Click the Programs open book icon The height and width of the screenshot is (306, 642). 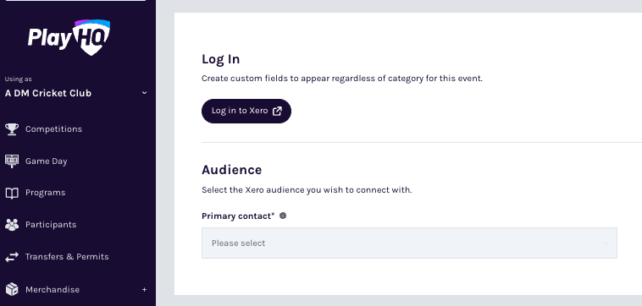coord(12,193)
